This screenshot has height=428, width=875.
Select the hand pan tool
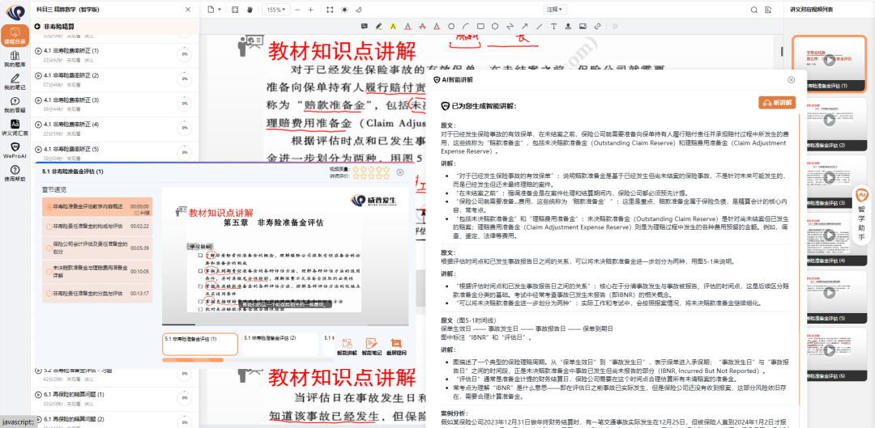point(250,10)
